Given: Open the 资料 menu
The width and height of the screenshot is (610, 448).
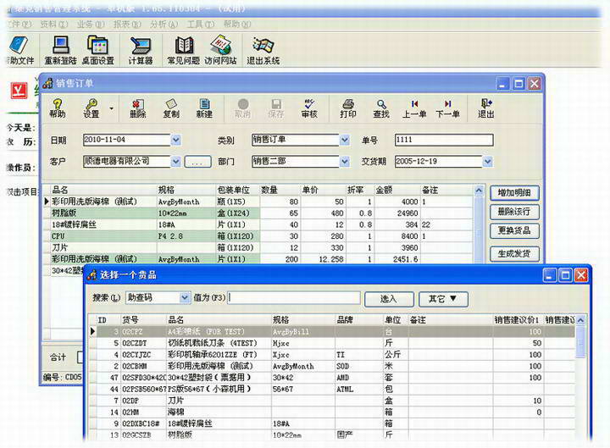Looking at the screenshot, I should click(53, 24).
